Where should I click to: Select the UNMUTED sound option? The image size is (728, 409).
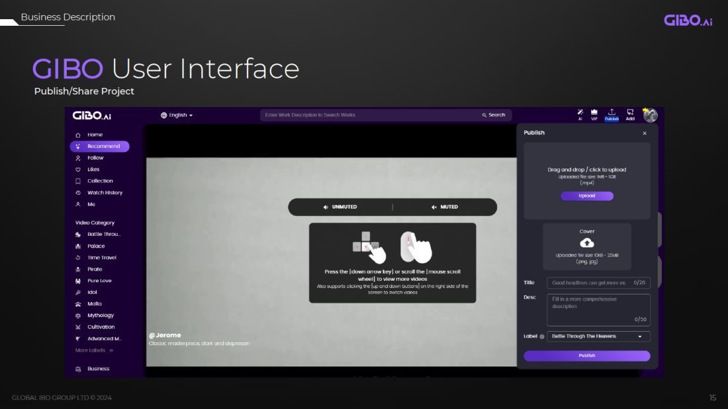(340, 207)
